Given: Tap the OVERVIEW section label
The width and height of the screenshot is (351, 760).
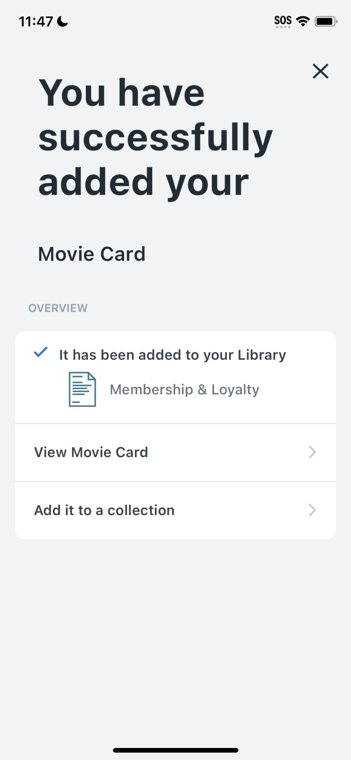Looking at the screenshot, I should pyautogui.click(x=58, y=308).
